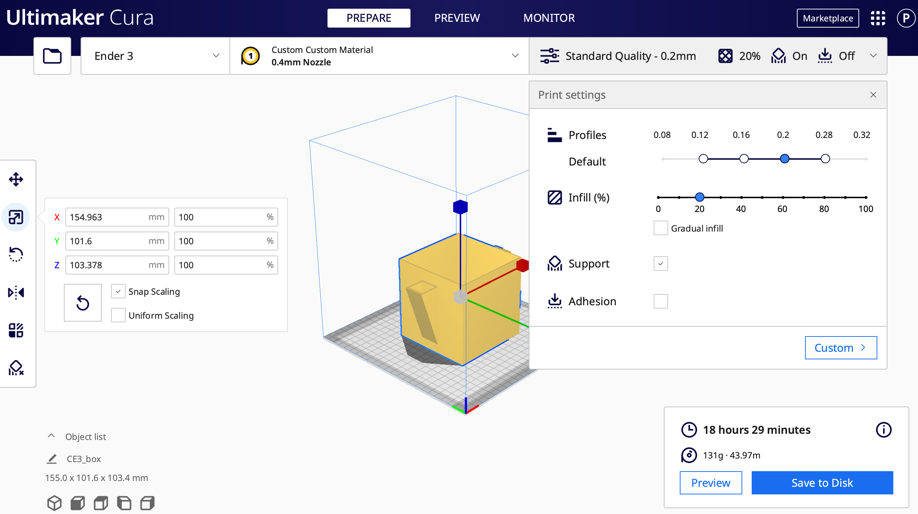Click the pencil icon beside CE3_box

point(52,459)
